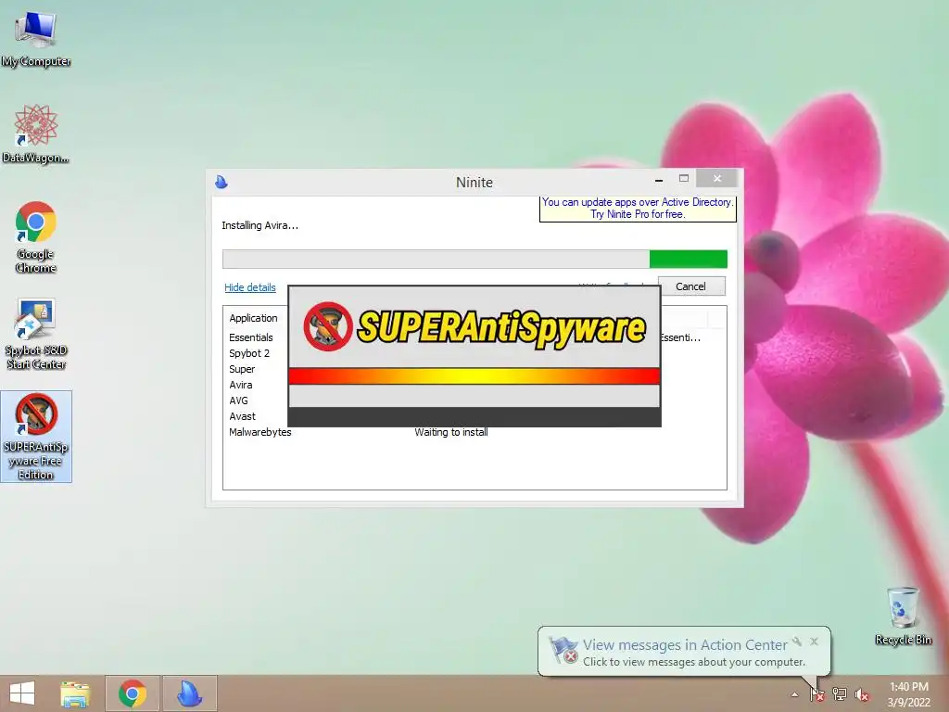Click the muted volume tray icon
The height and width of the screenshot is (712, 949).
(862, 693)
